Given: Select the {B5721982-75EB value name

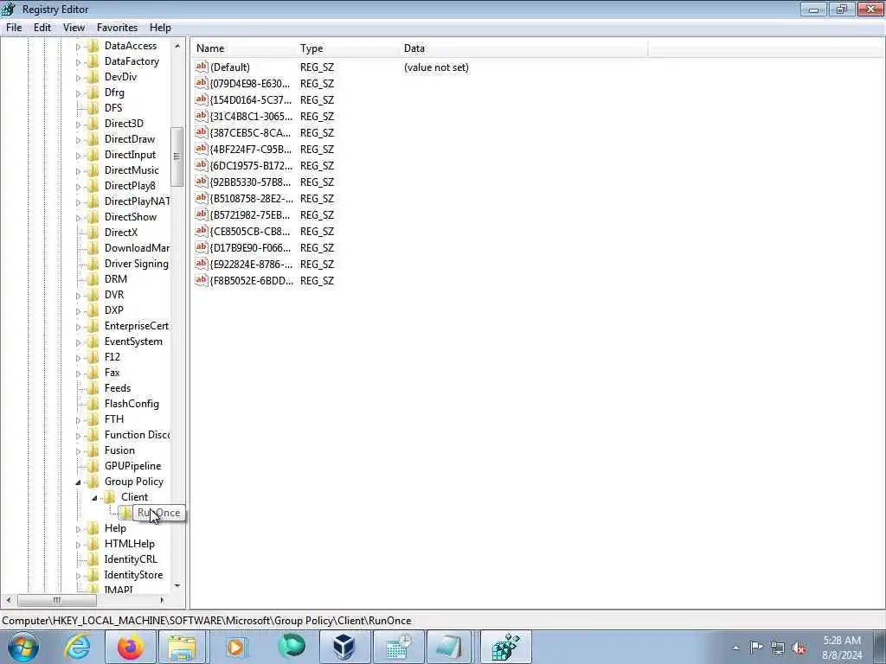Looking at the screenshot, I should pyautogui.click(x=250, y=214).
